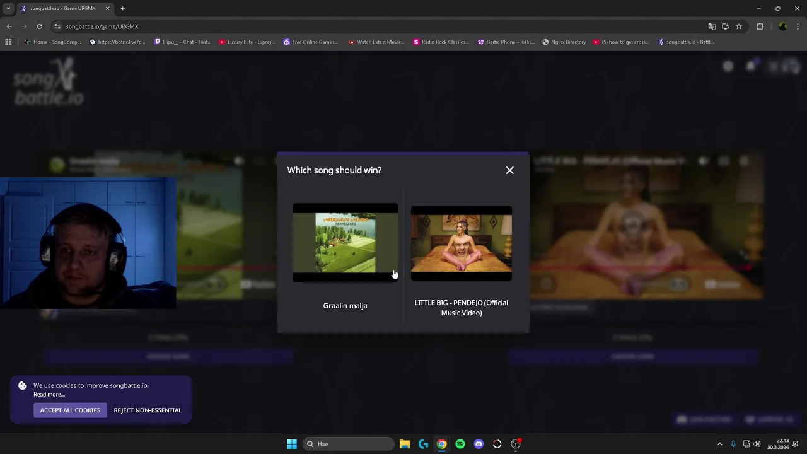Open 'Luxury Elite - Expres...' bookmark
This screenshot has width=807, height=454.
pos(247,42)
